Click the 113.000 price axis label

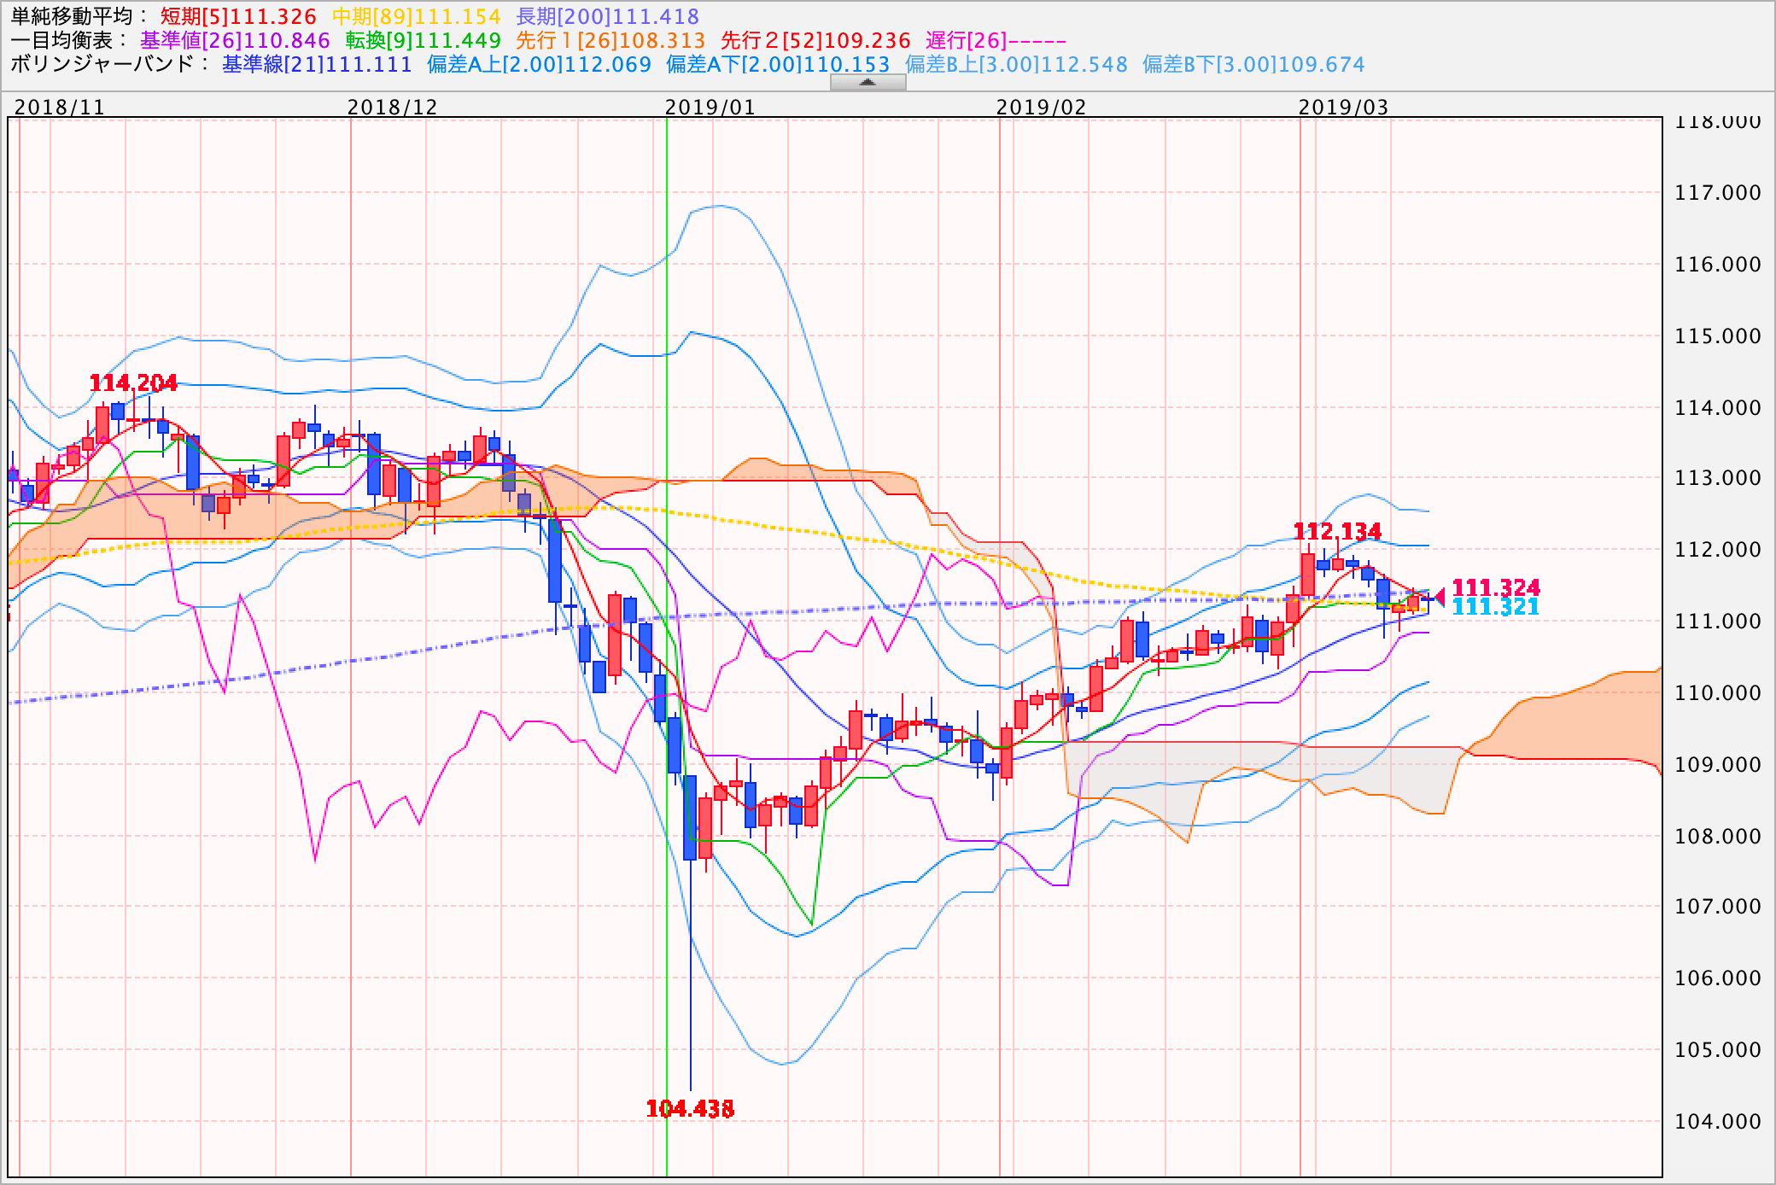pyautogui.click(x=1718, y=478)
